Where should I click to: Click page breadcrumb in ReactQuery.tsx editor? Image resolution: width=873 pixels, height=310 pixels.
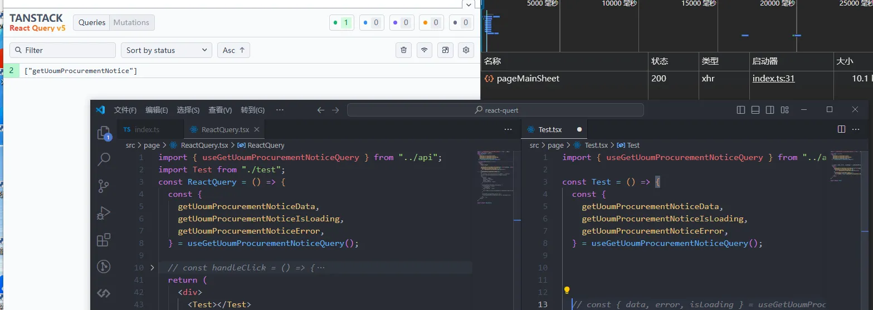pos(152,145)
